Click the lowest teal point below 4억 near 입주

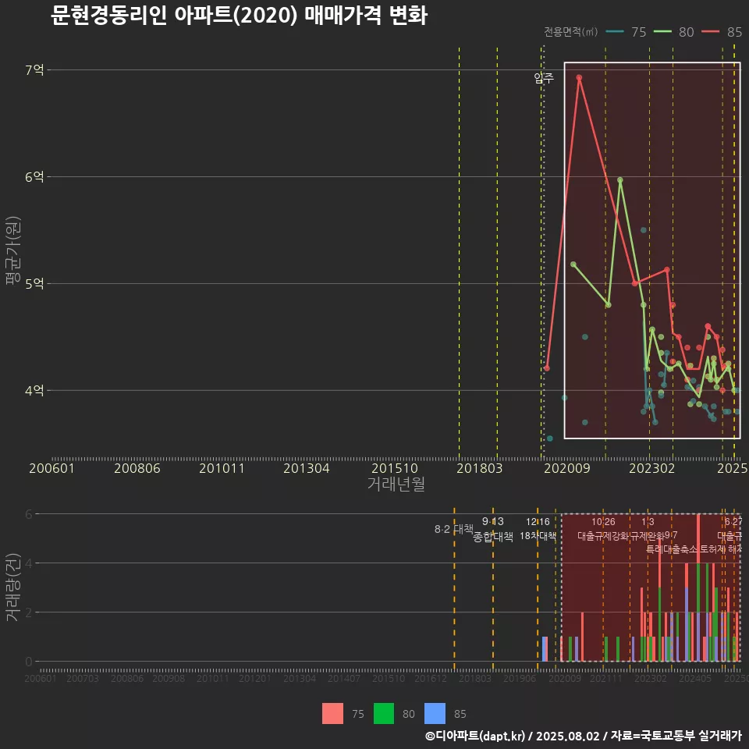(550, 438)
